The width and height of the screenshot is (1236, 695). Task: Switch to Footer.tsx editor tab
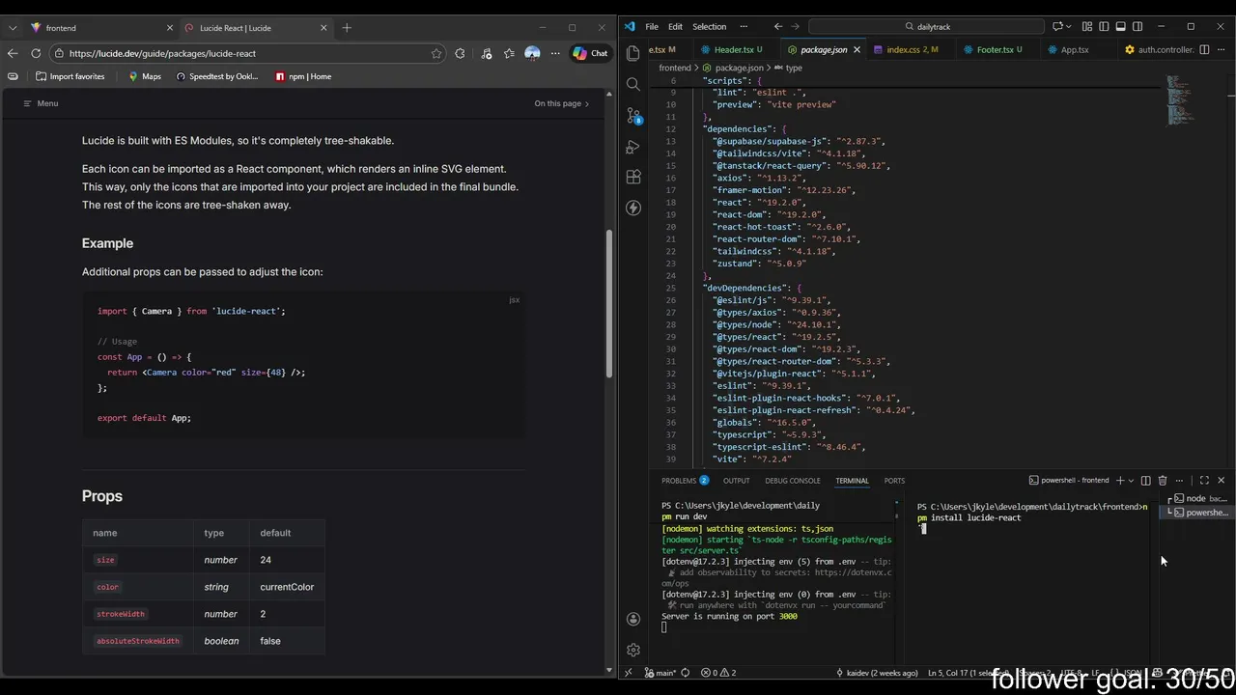[x=997, y=49]
